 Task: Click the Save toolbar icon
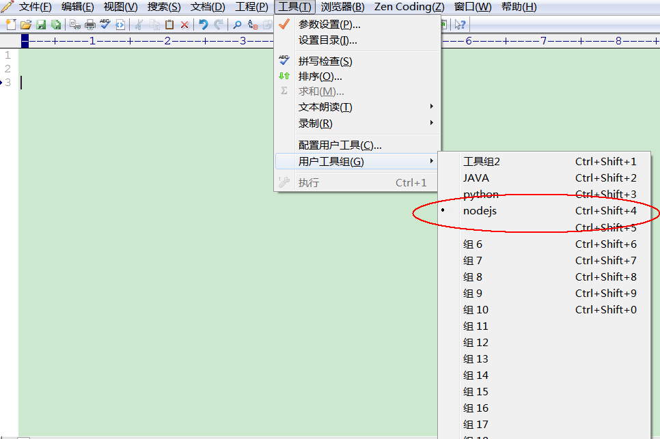click(x=42, y=24)
